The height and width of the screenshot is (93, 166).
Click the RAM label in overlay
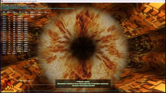[x=4, y=53]
